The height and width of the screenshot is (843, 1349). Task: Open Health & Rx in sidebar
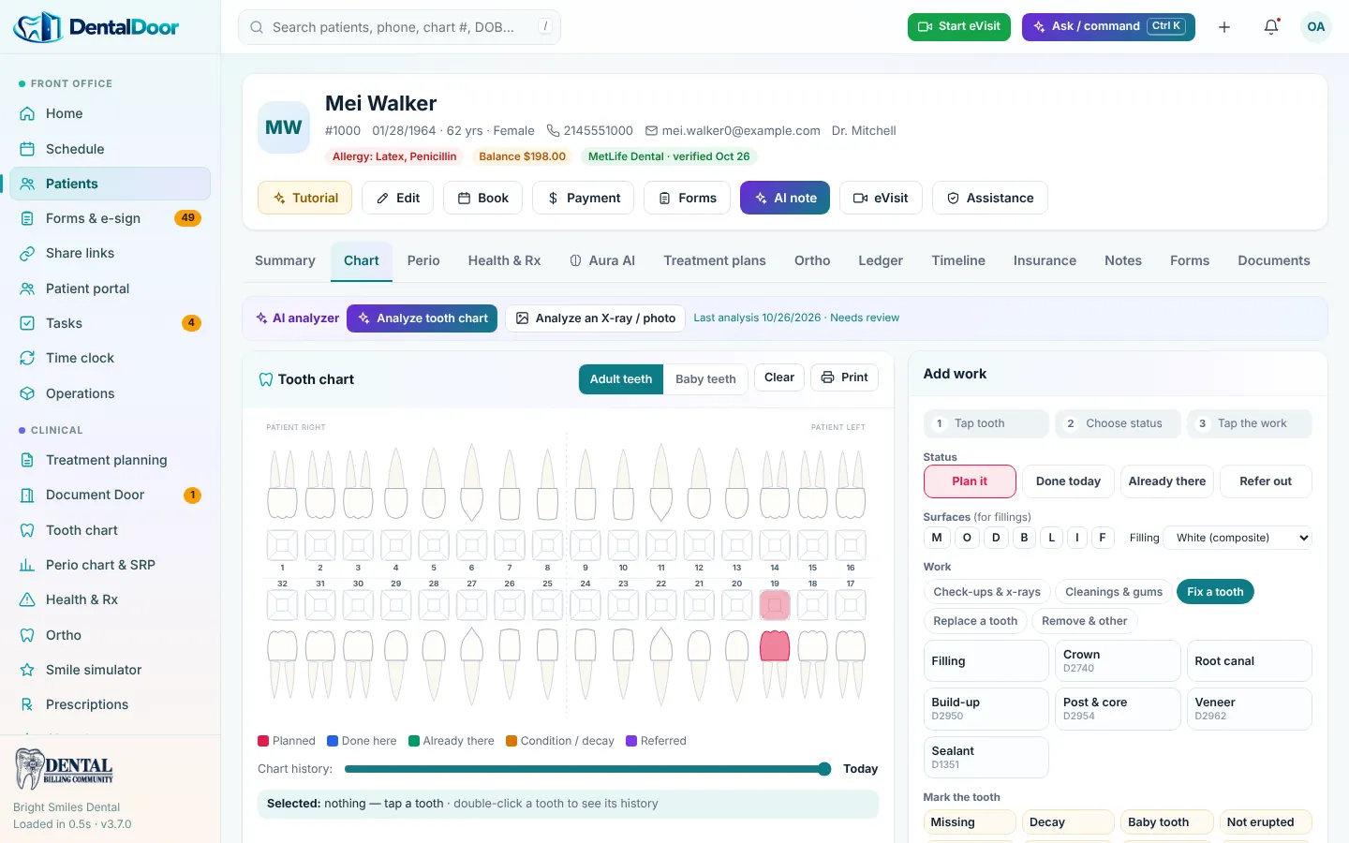[110, 599]
